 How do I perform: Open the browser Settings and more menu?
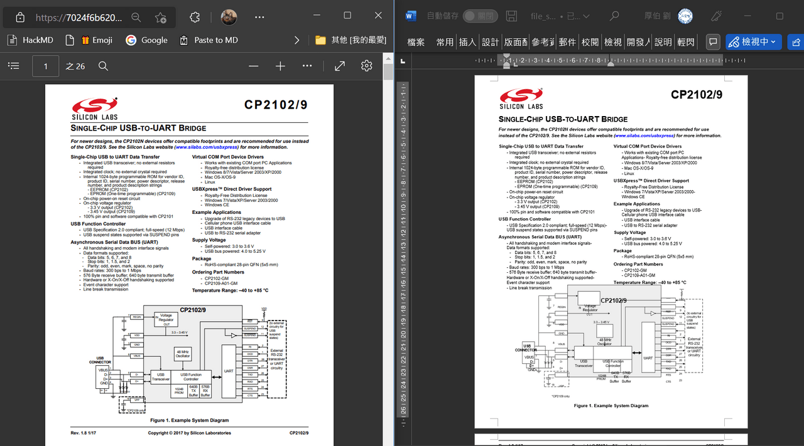(259, 18)
